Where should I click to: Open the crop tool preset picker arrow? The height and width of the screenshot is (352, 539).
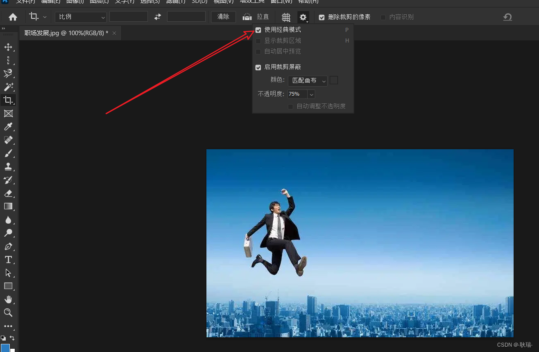coord(45,17)
